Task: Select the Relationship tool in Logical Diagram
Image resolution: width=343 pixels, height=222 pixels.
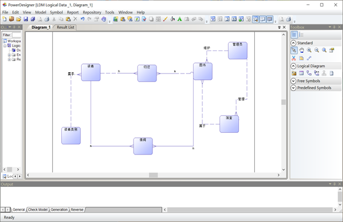Action: point(309,73)
